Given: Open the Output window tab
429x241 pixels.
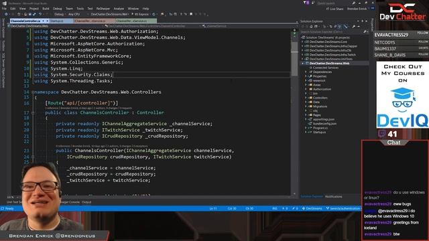Looking at the screenshot, I should click(x=86, y=202).
